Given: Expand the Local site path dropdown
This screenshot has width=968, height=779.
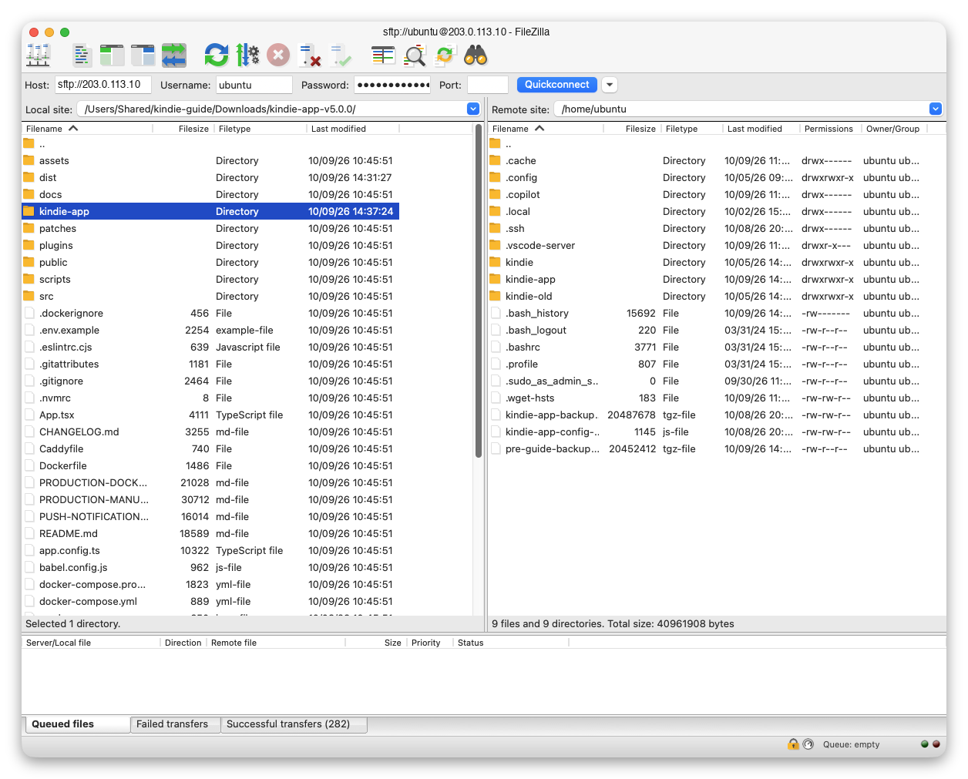Looking at the screenshot, I should click(473, 109).
